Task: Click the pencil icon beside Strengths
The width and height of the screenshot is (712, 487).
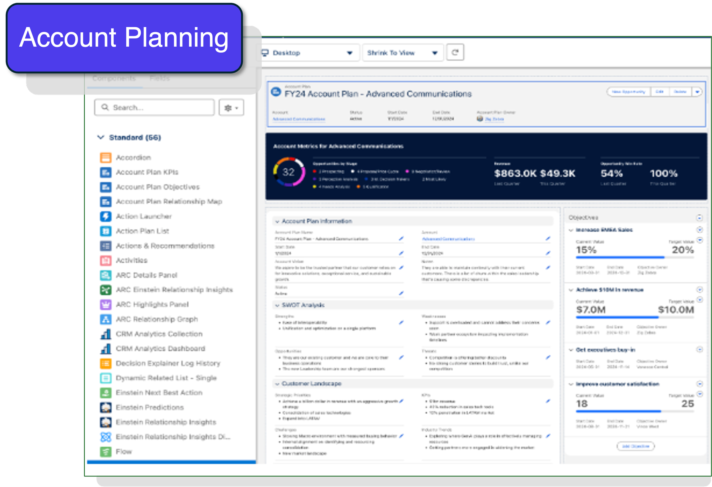Action: click(401, 322)
